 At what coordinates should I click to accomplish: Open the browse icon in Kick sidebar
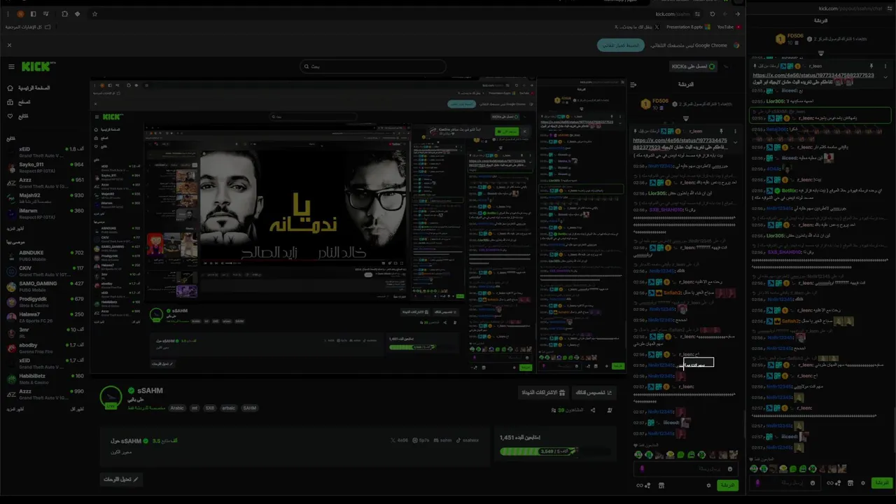click(x=10, y=102)
